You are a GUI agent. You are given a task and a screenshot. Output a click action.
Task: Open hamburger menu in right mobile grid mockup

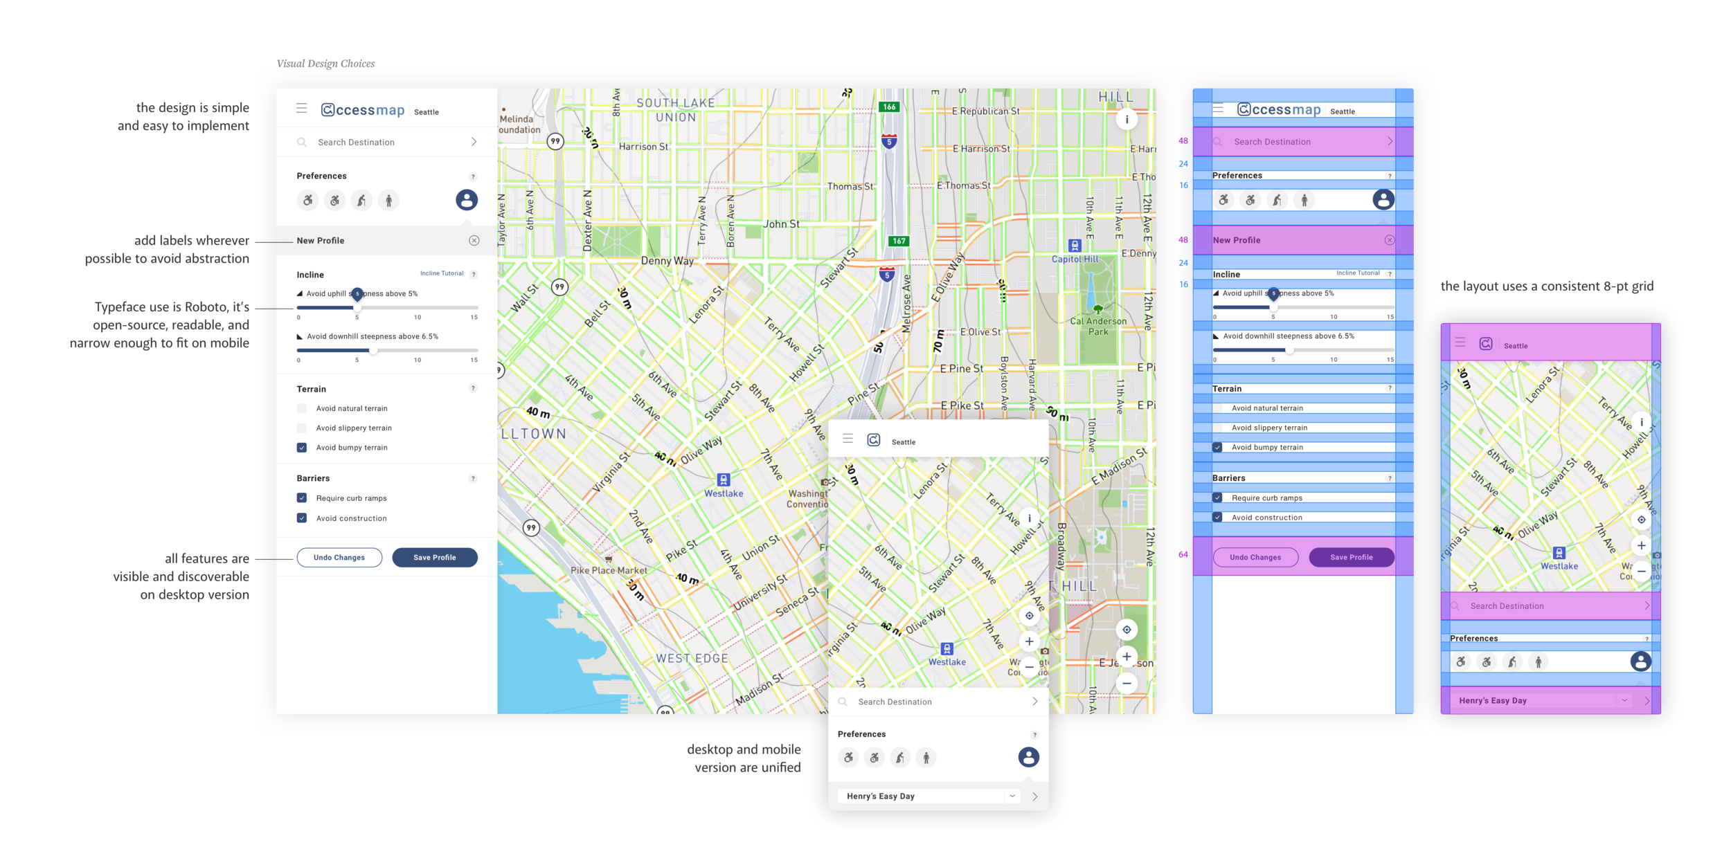click(x=1460, y=343)
